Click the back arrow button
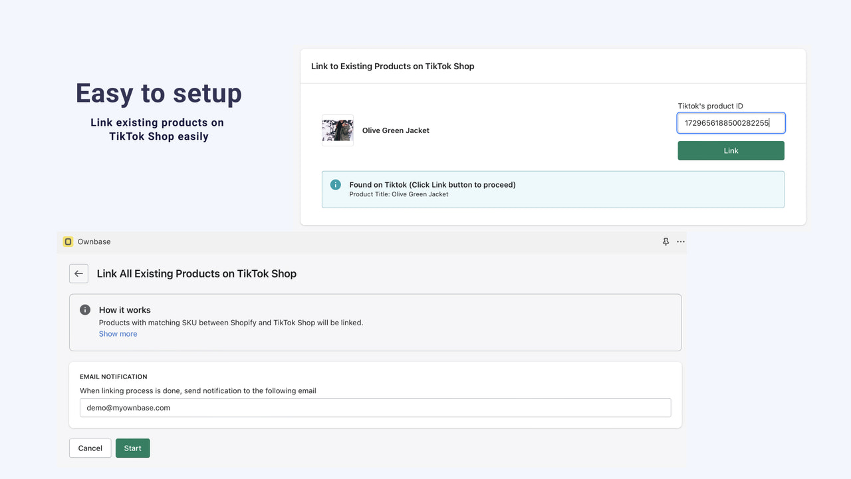This screenshot has height=479, width=851. [x=78, y=273]
